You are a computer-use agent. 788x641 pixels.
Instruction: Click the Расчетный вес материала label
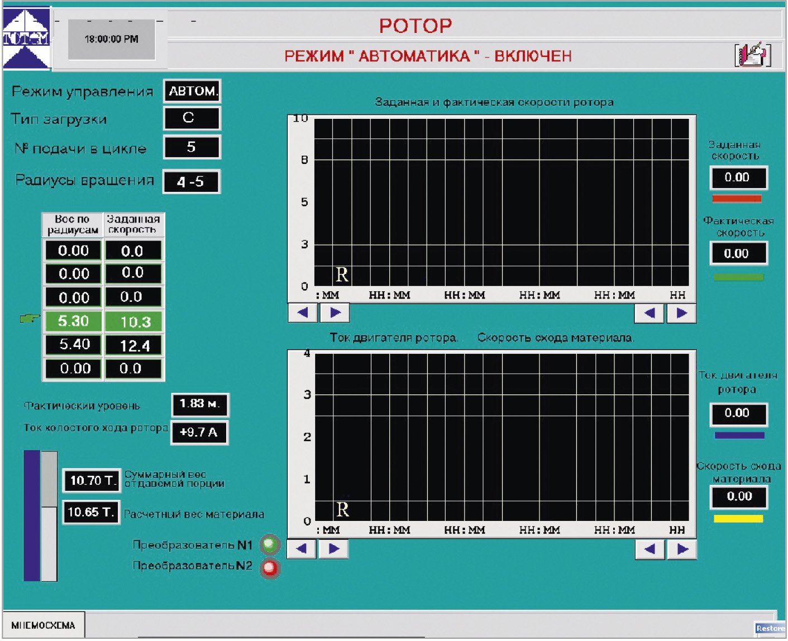click(x=194, y=514)
